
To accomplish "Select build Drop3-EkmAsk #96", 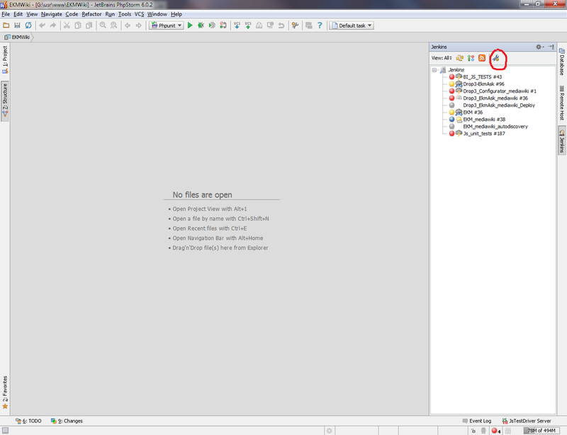I will point(483,83).
